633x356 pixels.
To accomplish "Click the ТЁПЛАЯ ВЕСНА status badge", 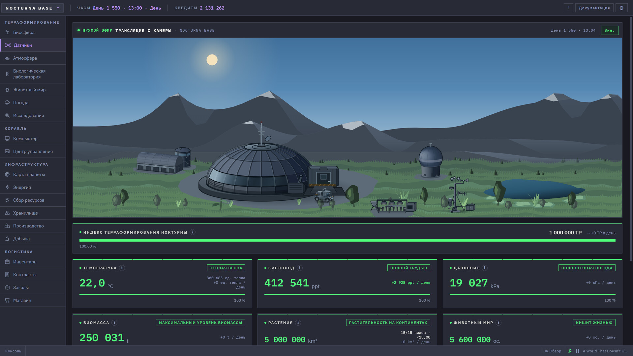I will [x=226, y=268].
